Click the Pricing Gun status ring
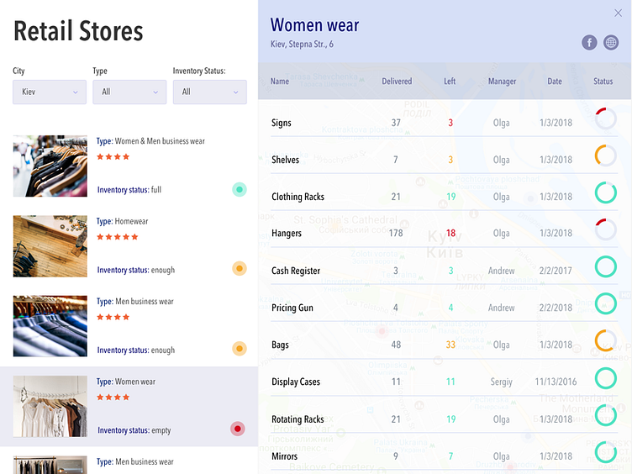 point(605,303)
